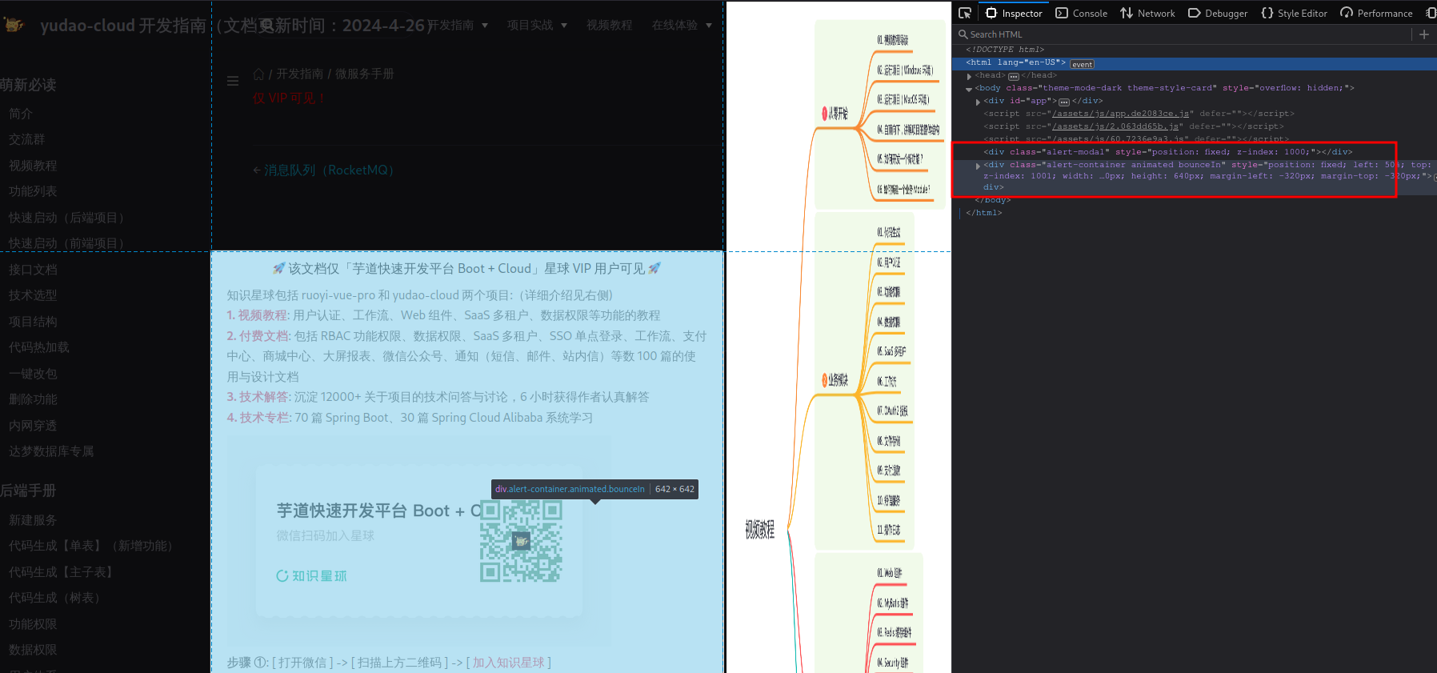Screen dimensions: 1437x673
Task: Open 接口文档 in the sidebar
Action: tap(33, 270)
